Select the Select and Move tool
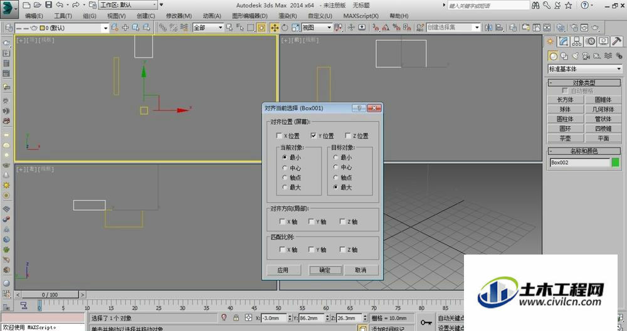 coord(275,28)
